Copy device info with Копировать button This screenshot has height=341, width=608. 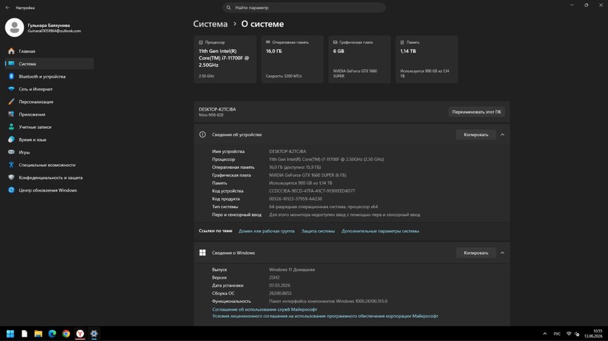476,135
